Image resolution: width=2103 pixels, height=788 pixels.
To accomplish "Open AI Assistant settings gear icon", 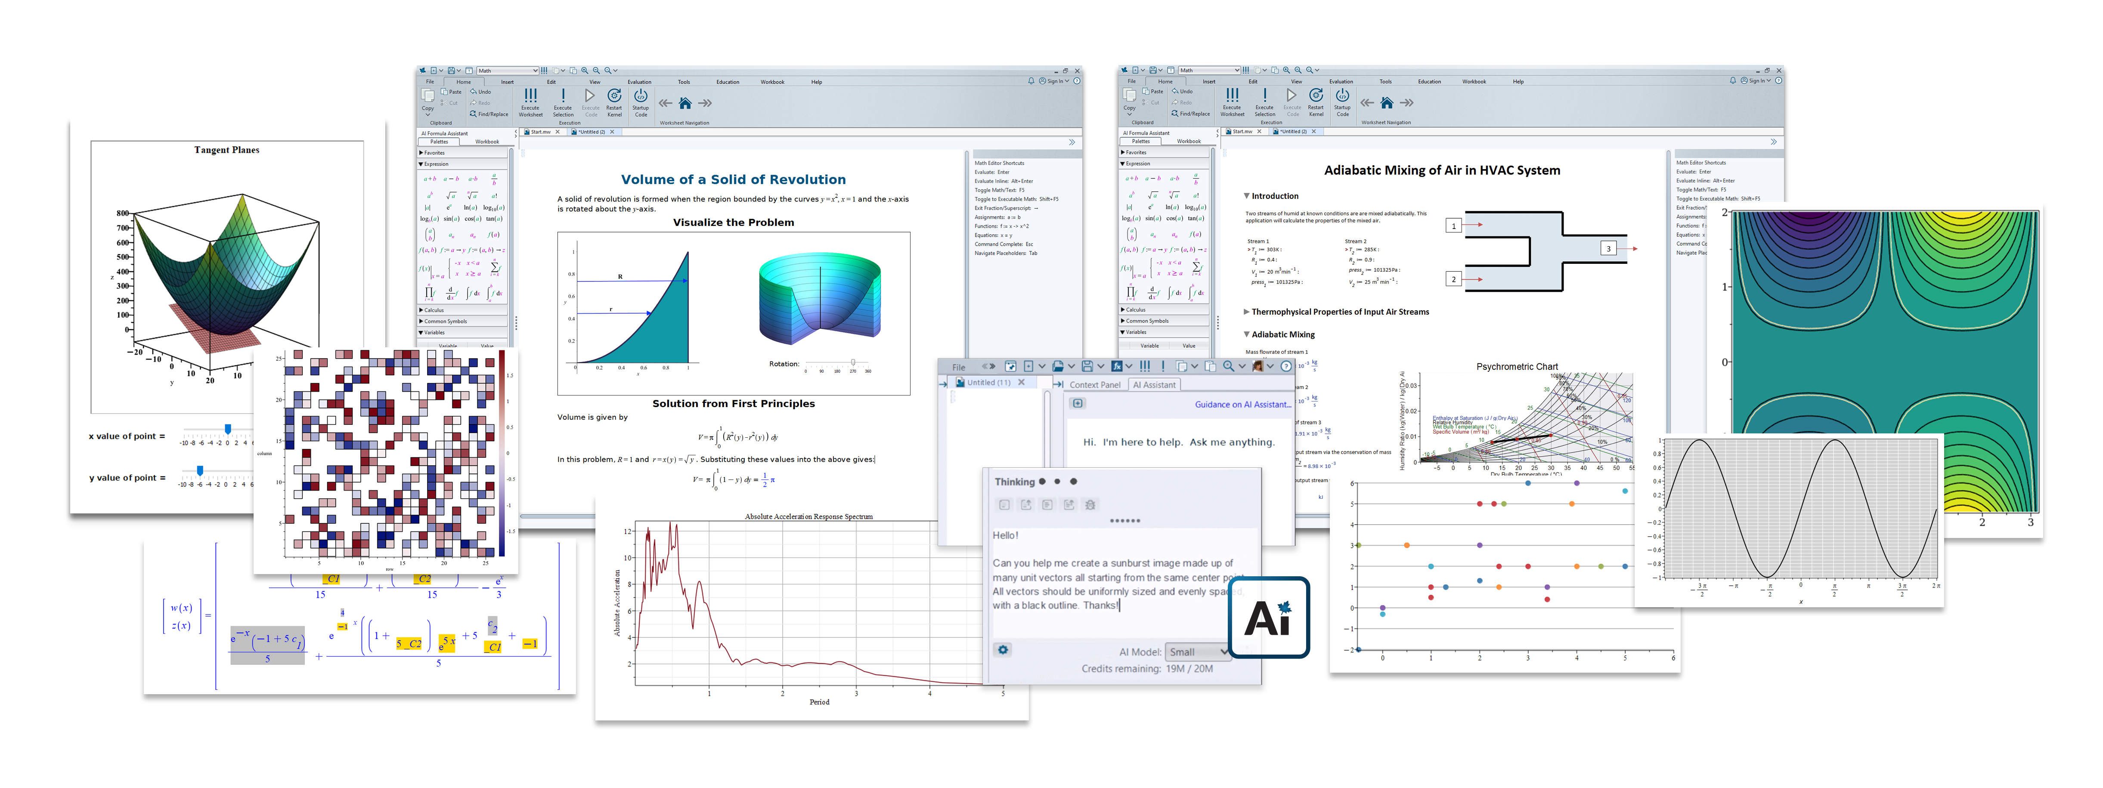I will (x=1003, y=650).
